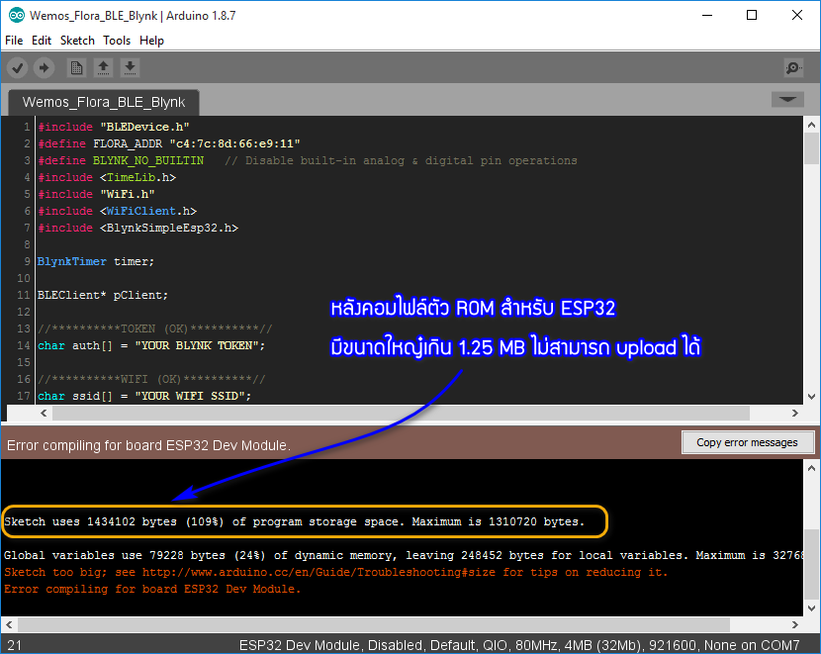Image resolution: width=821 pixels, height=654 pixels.
Task: Click the Arduino logo in title bar
Action: (x=16, y=15)
